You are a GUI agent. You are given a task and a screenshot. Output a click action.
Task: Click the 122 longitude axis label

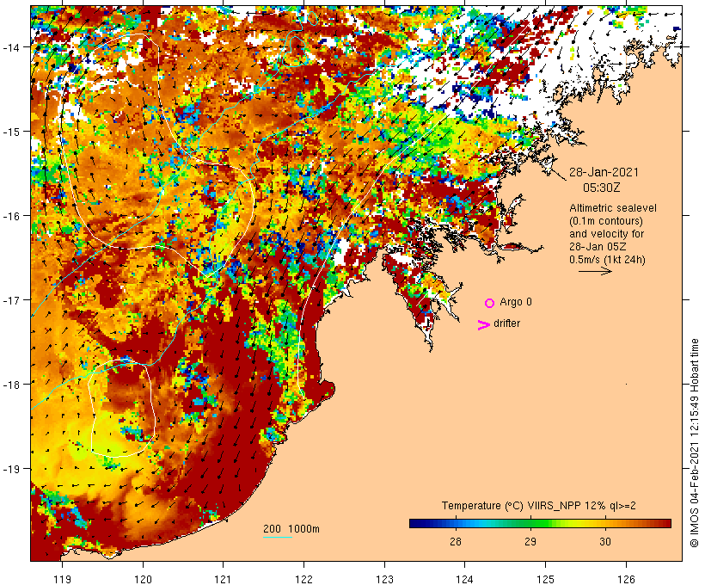304,577
